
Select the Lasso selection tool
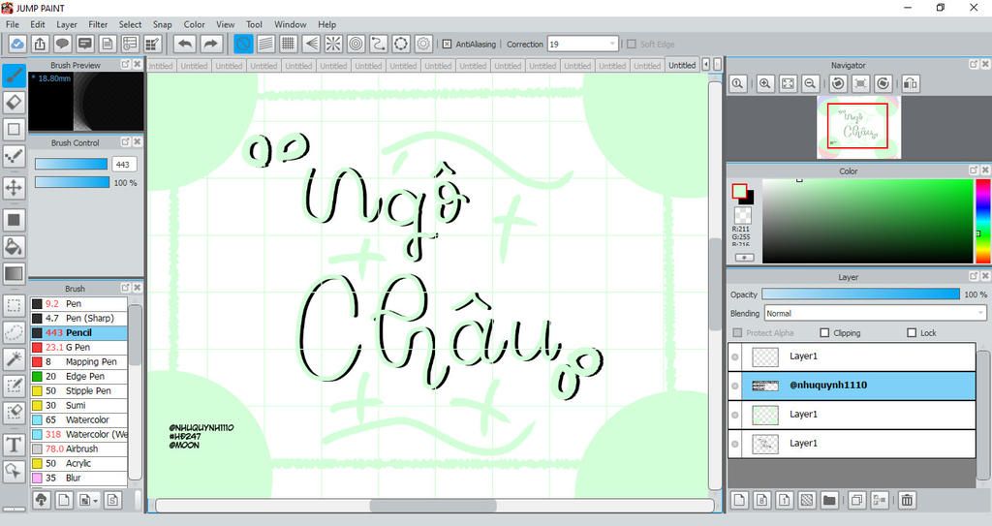[14, 332]
